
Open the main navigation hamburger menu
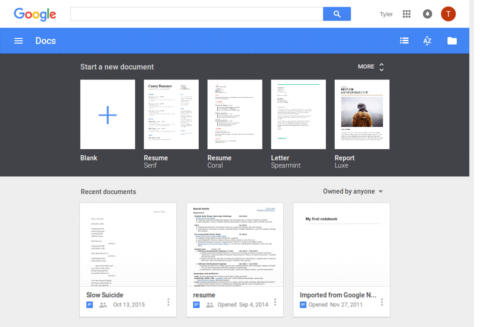(x=18, y=40)
